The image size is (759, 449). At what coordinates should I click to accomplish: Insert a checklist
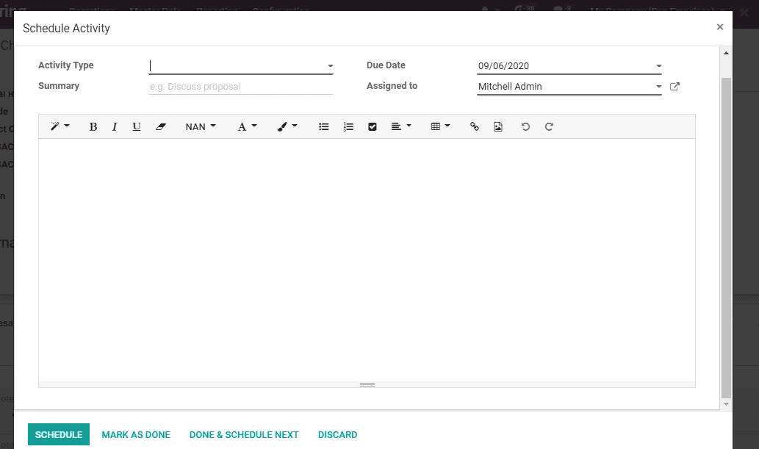tap(373, 126)
